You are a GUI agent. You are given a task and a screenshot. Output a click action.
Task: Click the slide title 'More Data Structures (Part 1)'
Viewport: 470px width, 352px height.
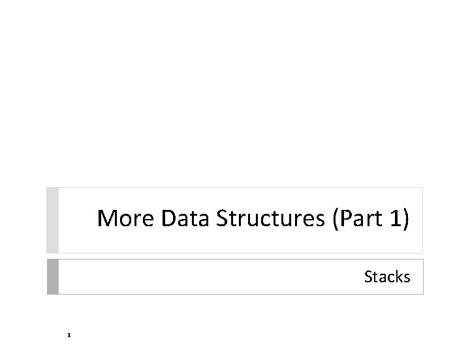click(x=253, y=218)
